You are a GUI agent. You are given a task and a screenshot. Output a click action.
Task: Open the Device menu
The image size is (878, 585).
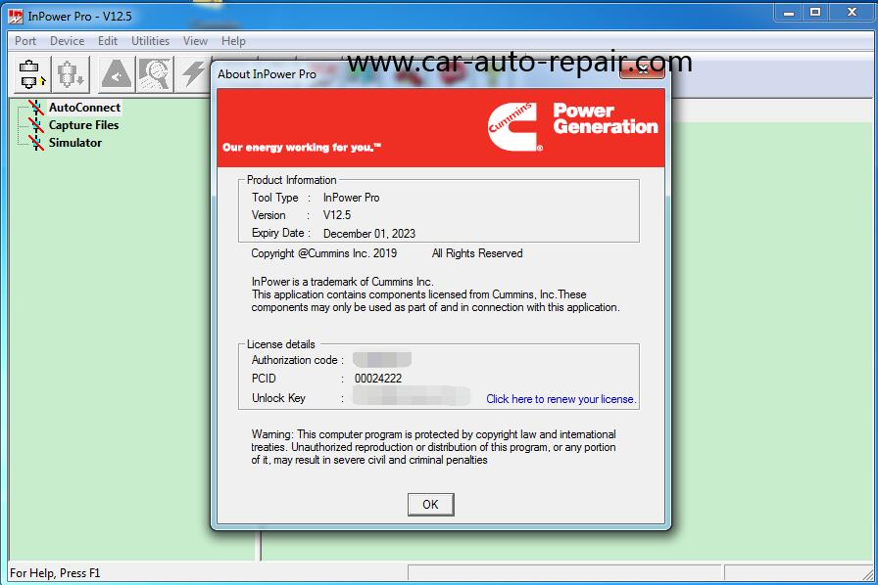[68, 41]
